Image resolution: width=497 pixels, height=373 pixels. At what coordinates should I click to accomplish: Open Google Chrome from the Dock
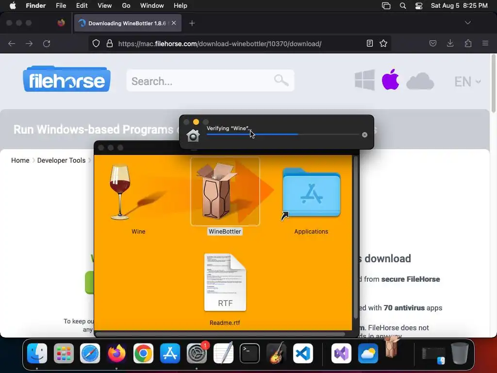click(x=143, y=354)
